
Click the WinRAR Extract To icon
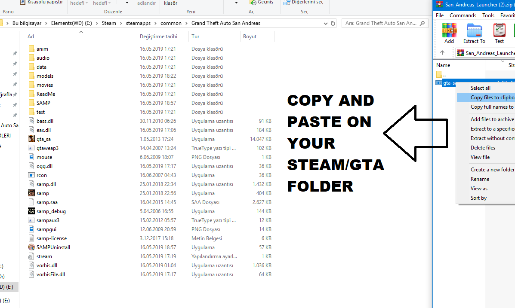click(x=474, y=30)
